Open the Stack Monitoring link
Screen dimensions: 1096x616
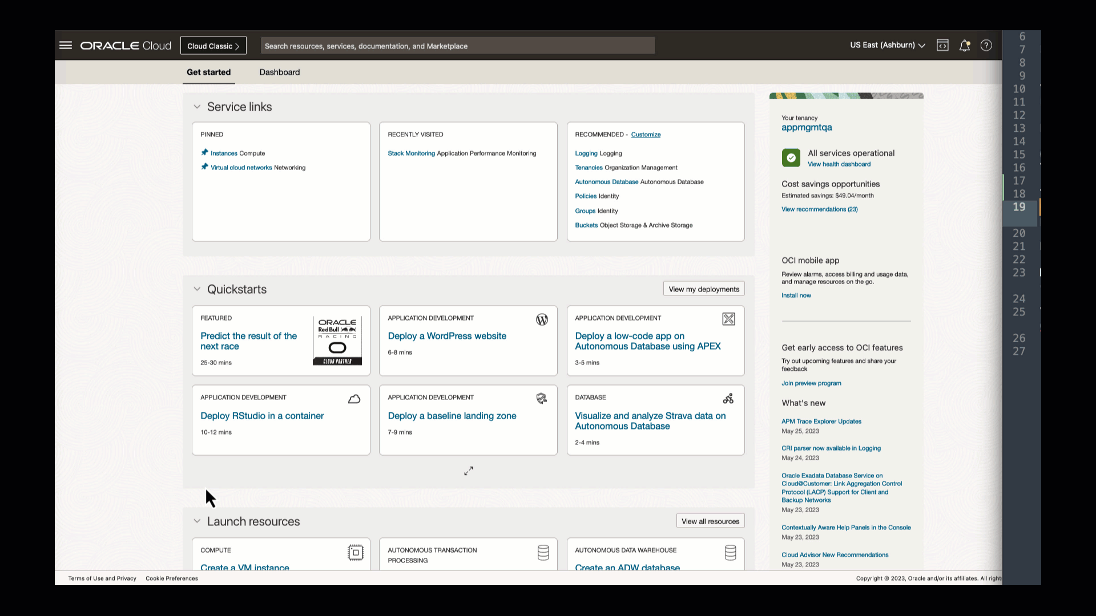tap(411, 153)
